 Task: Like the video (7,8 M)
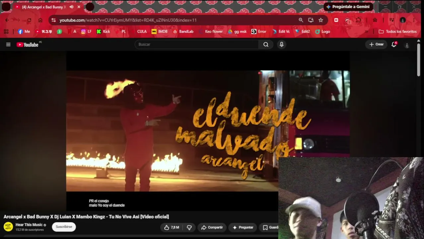[x=172, y=227]
